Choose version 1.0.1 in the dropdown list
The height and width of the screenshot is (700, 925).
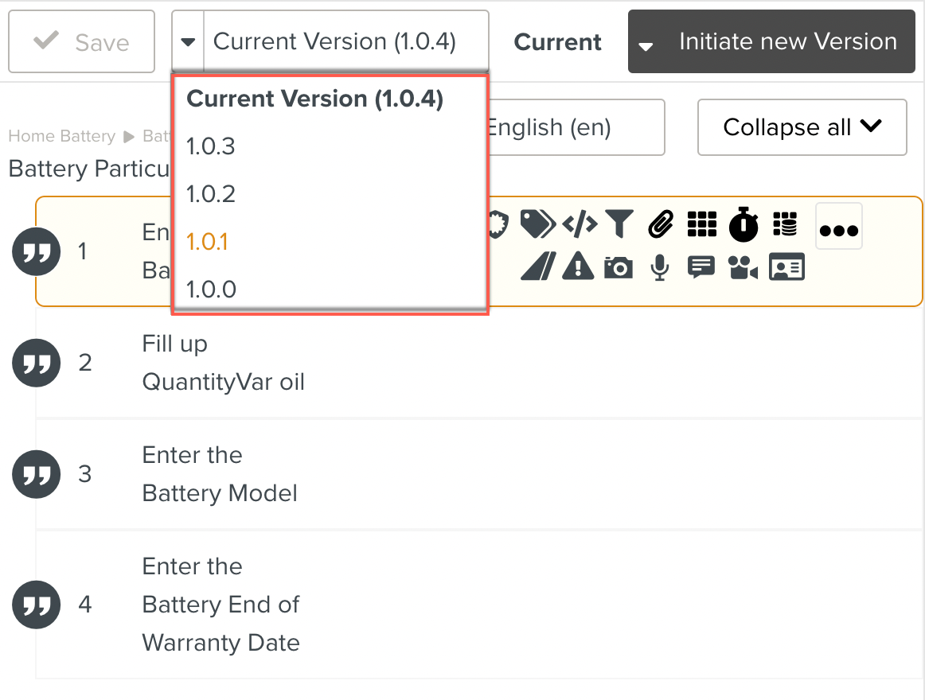pyautogui.click(x=207, y=242)
